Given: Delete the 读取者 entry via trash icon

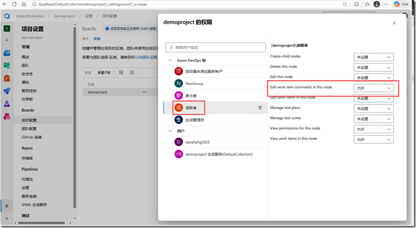Looking at the screenshot, I should click(x=260, y=108).
